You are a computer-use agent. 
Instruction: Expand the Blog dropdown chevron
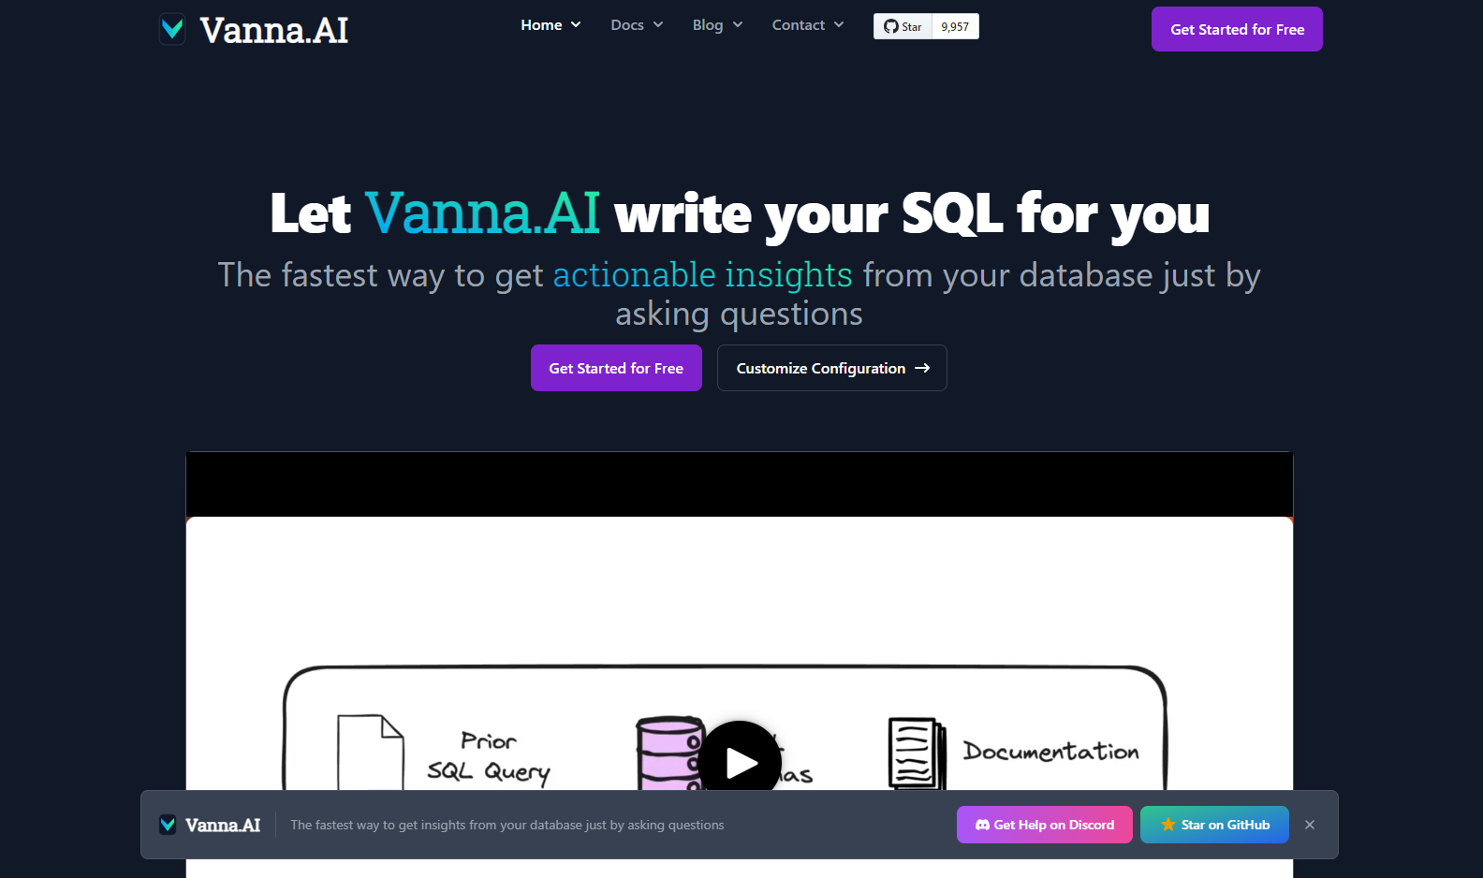point(738,25)
